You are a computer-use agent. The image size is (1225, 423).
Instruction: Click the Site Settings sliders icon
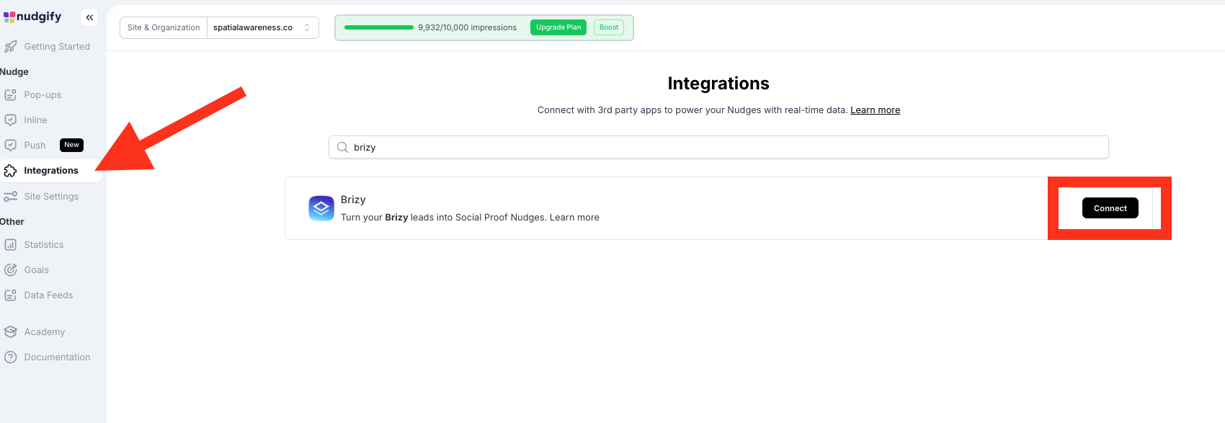tap(11, 196)
